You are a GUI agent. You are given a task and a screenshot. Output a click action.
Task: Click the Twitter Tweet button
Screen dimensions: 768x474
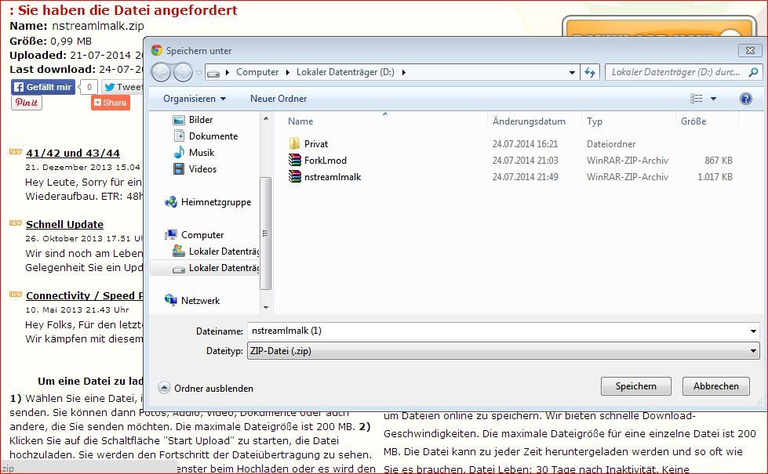123,87
